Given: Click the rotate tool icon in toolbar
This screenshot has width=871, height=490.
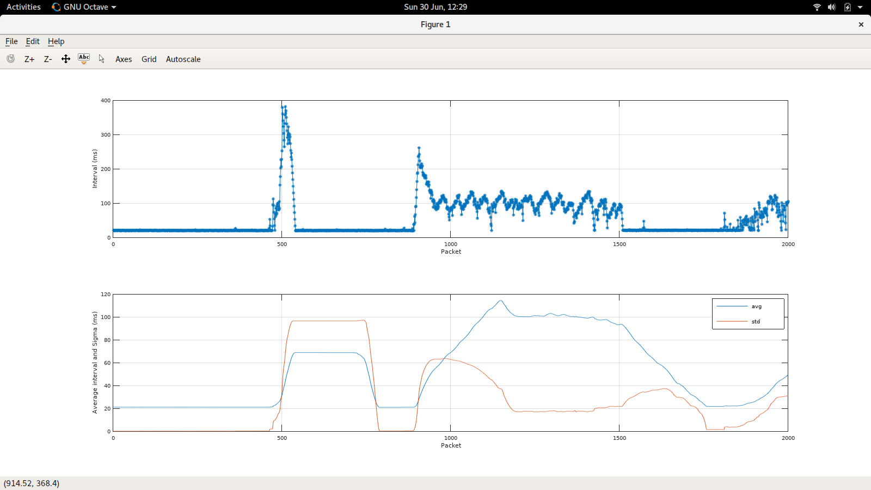Looking at the screenshot, I should click(11, 59).
